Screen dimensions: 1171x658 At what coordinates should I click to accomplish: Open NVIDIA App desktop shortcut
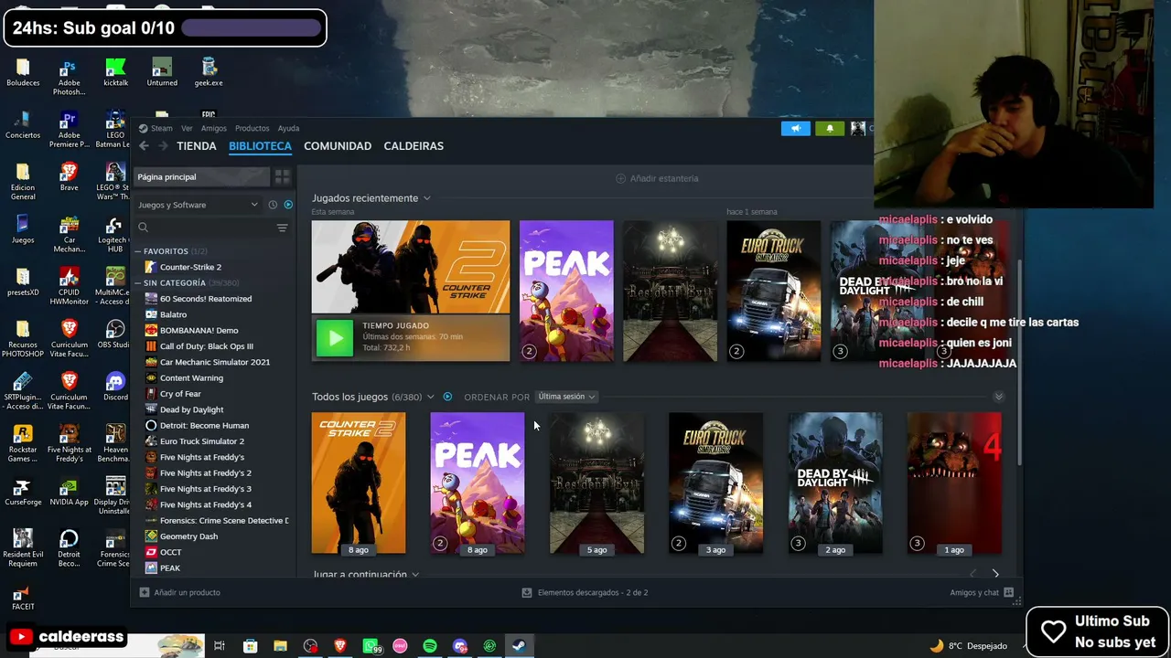pyautogui.click(x=69, y=493)
